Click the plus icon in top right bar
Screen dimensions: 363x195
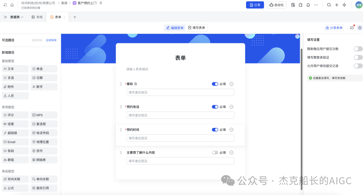pos(336,5)
